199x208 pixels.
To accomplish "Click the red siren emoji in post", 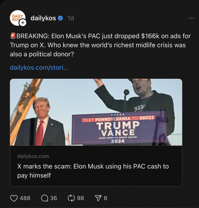I will pyautogui.click(x=13, y=36).
